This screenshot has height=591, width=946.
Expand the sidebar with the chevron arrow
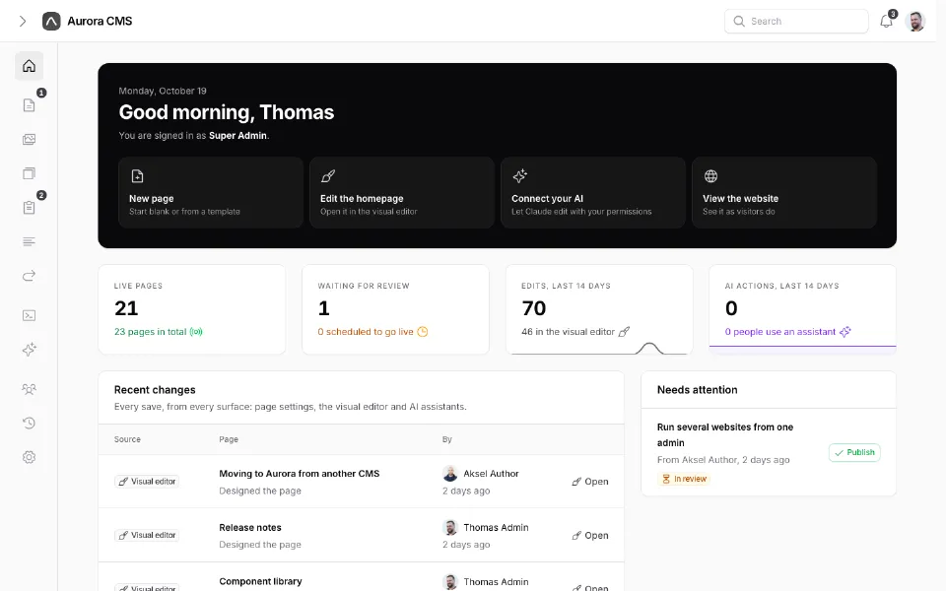tap(23, 21)
